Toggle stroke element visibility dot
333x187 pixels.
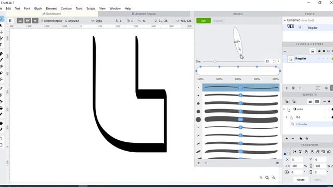point(332,109)
